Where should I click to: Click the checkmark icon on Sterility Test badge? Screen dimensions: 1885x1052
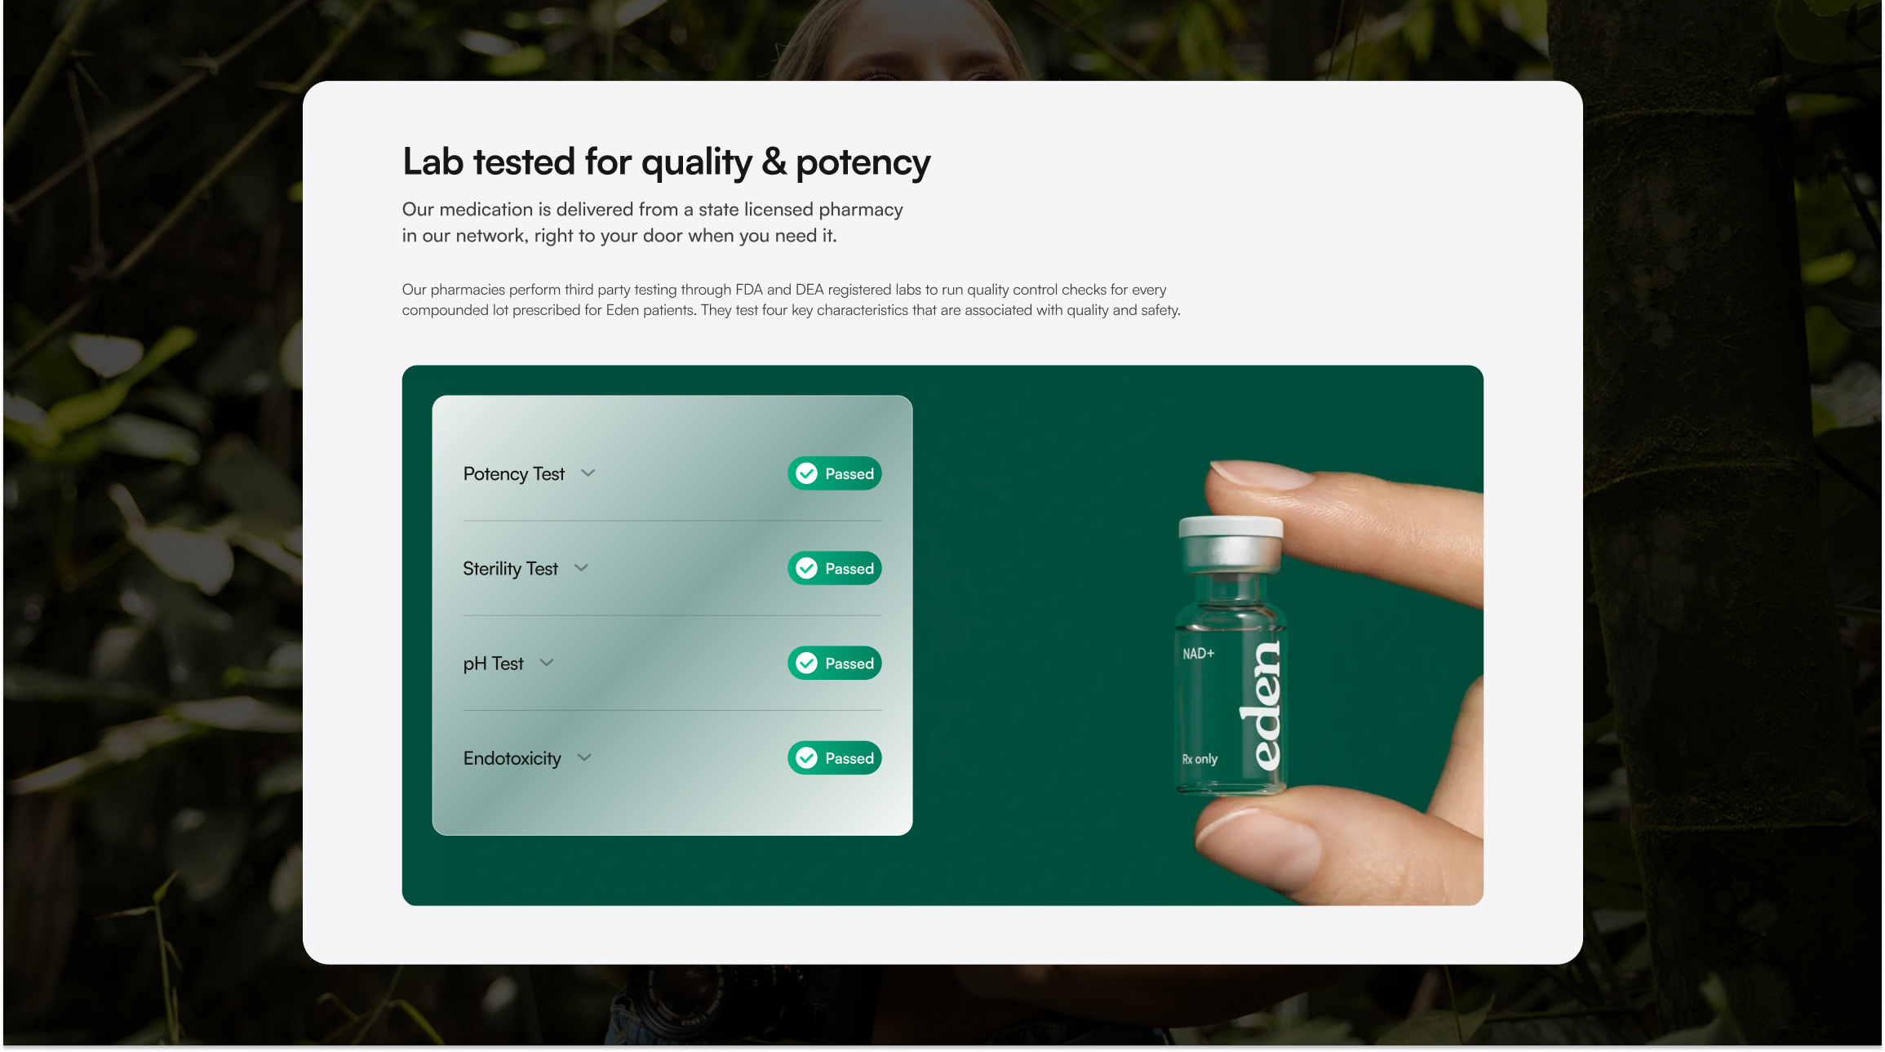click(806, 568)
